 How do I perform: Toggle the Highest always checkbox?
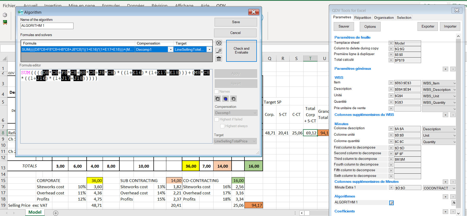pyautogui.click(x=222, y=126)
